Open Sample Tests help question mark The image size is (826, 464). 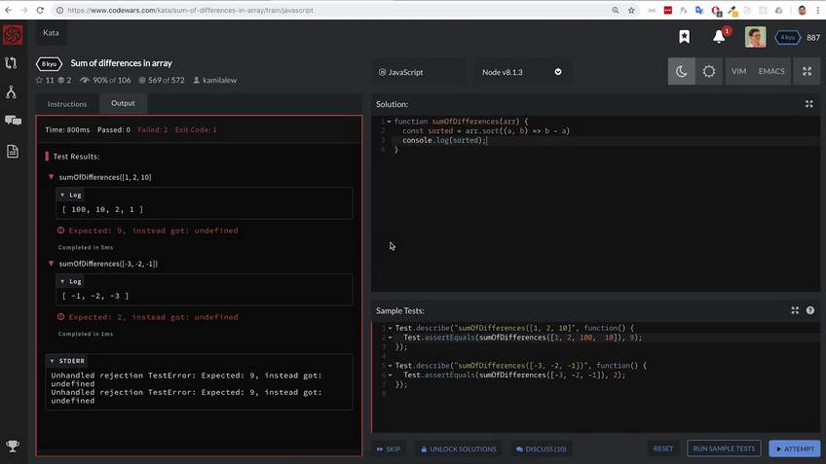click(810, 310)
